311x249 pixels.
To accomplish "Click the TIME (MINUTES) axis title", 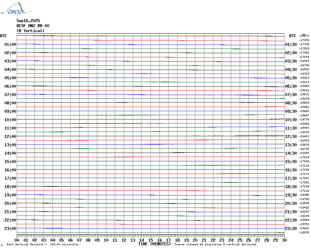I will click(154, 244).
